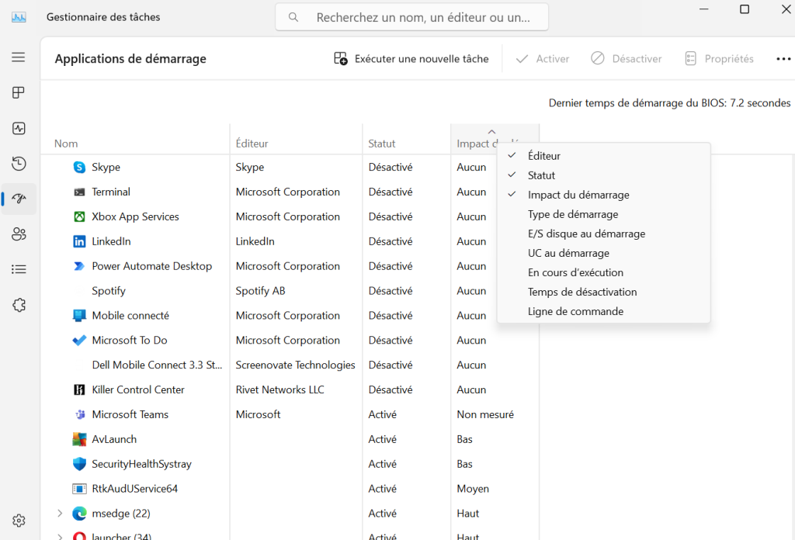Select the Spotify row name

[109, 291]
